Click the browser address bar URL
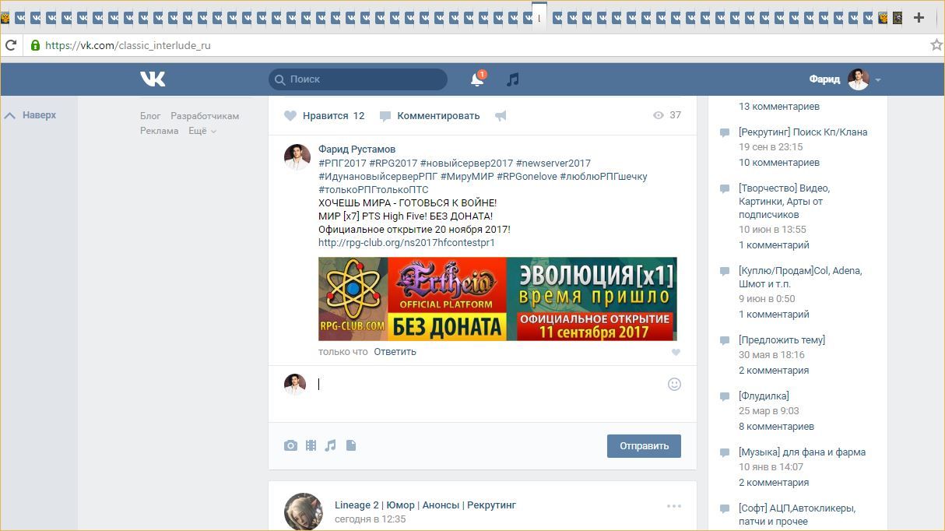Image resolution: width=945 pixels, height=531 pixels. point(128,45)
